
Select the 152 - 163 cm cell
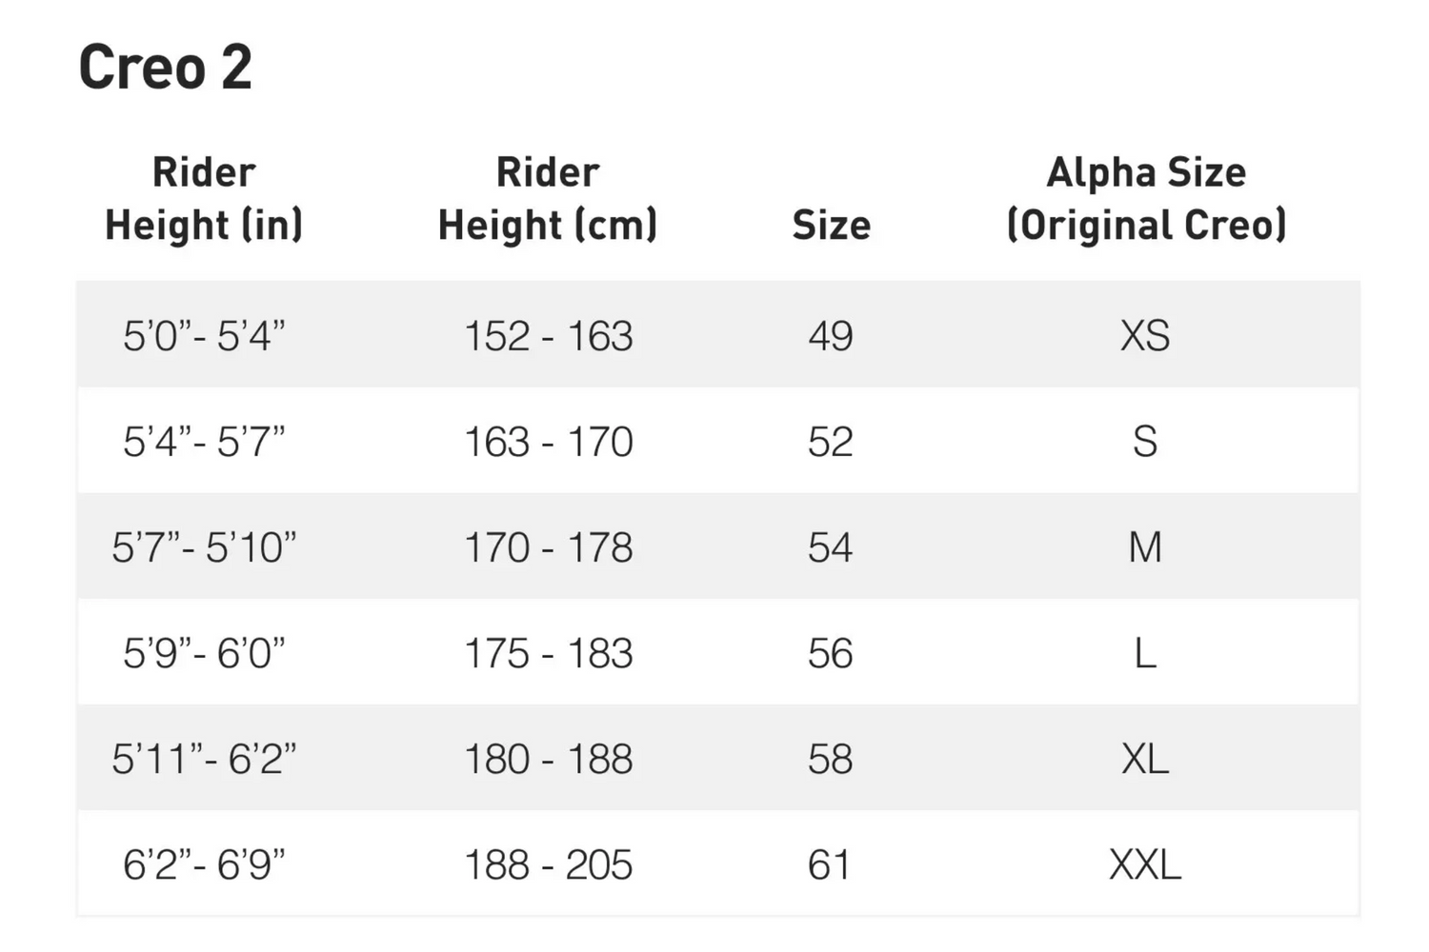548,336
